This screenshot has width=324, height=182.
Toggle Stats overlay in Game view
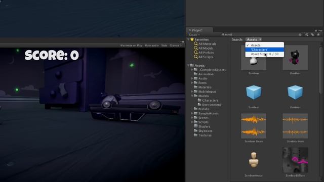pyautogui.click(x=164, y=45)
